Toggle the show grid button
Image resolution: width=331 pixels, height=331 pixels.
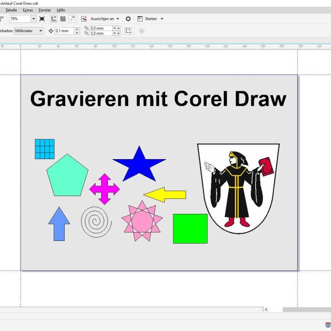point(63,19)
